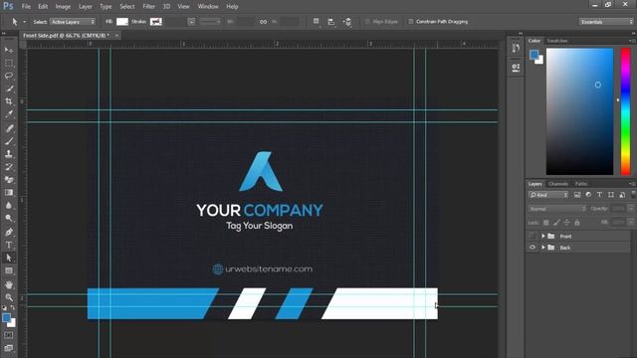The height and width of the screenshot is (358, 637).
Task: Select the Rectangular Marquee tool
Action: coord(9,63)
